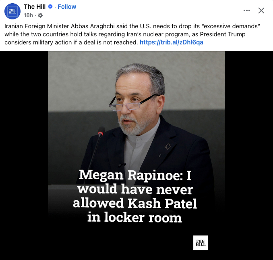Image resolution: width=273 pixels, height=260 pixels.
Task: Open The Hill page name link
Action: point(35,7)
